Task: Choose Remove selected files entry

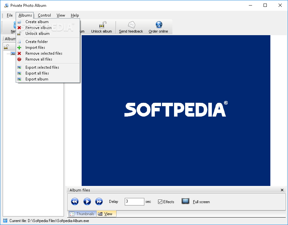Action: pos(48,53)
